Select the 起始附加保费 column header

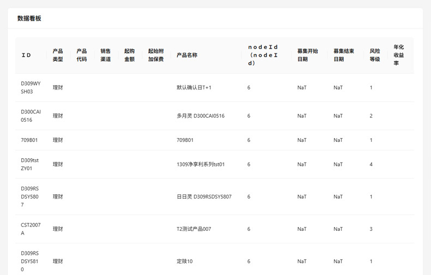click(155, 55)
